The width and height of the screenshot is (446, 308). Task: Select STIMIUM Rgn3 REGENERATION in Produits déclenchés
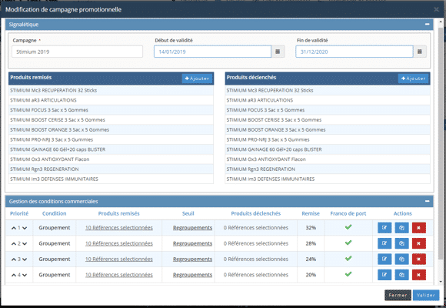click(x=328, y=169)
